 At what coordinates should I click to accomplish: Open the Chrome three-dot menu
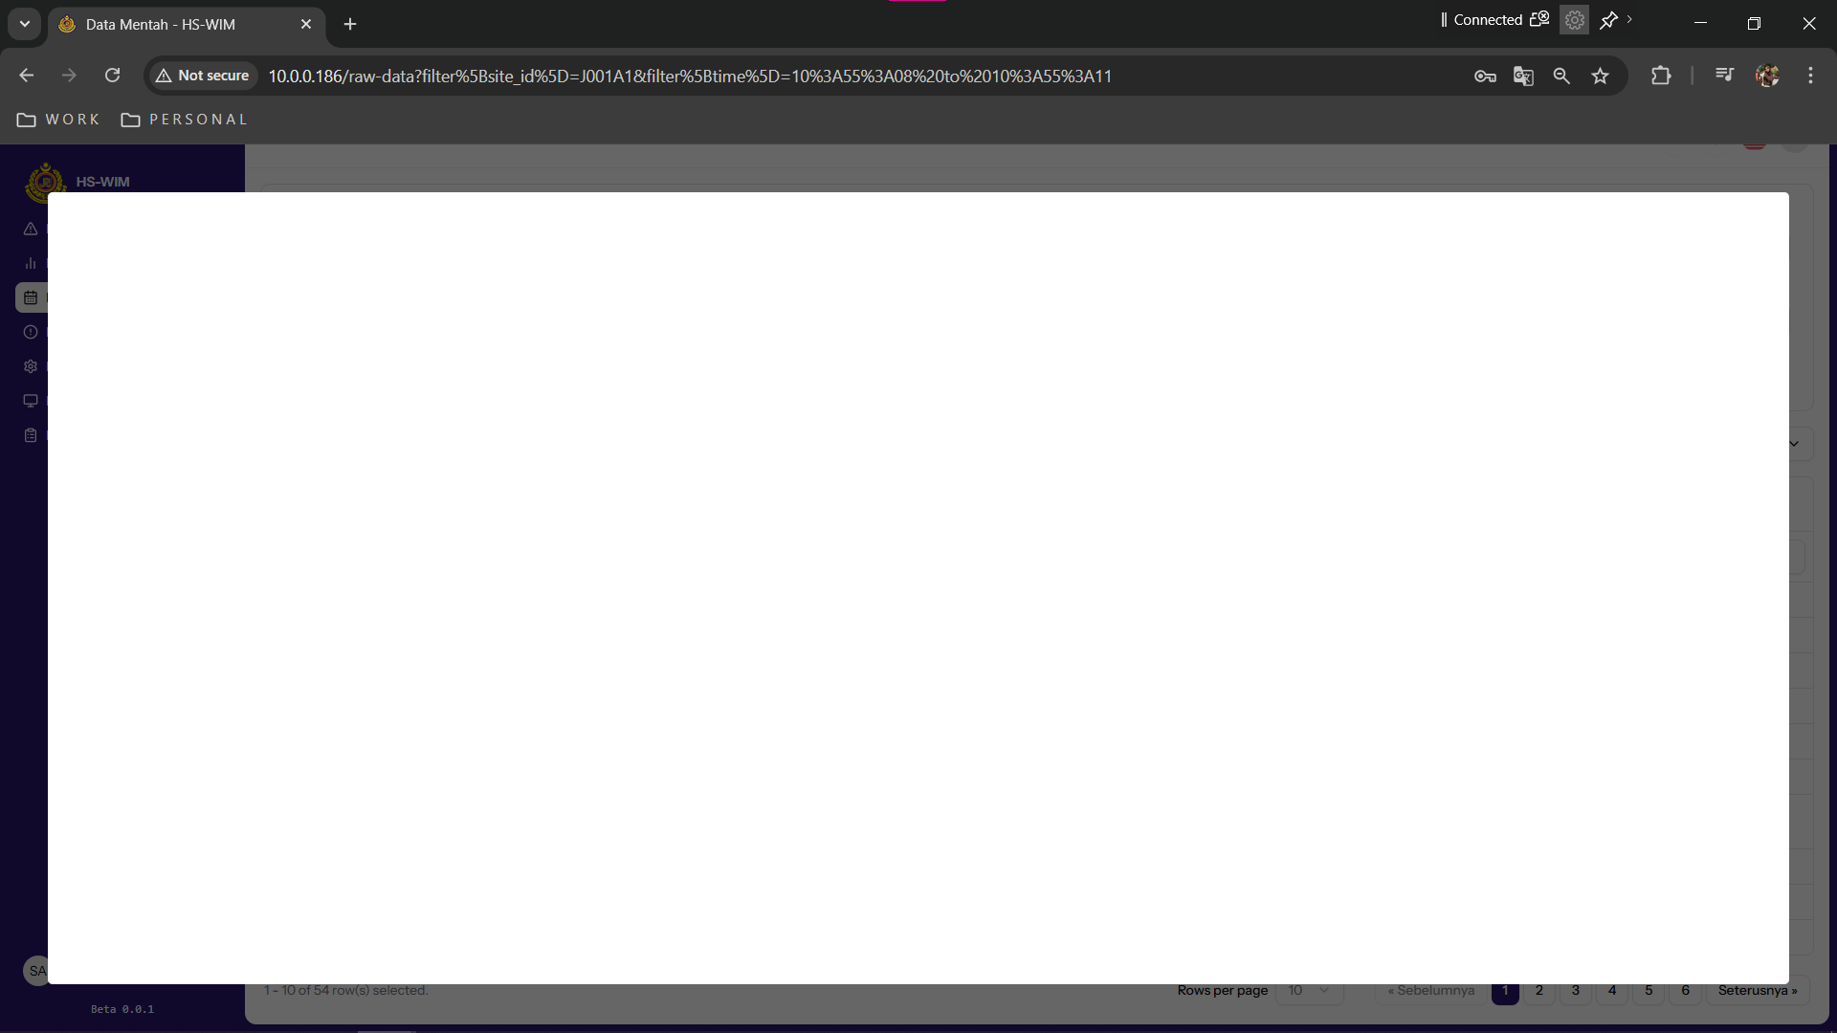[1810, 76]
